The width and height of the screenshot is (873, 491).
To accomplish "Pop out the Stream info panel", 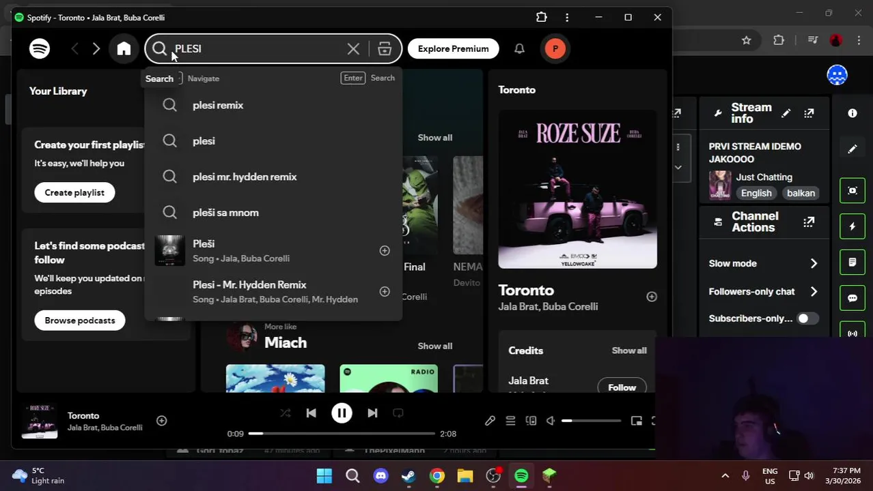I will pos(809,113).
